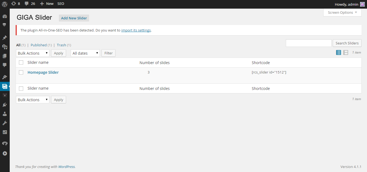Image resolution: width=367 pixels, height=172 pixels.
Task: Open the Dashboard from the sidebar
Action: click(x=5, y=16)
